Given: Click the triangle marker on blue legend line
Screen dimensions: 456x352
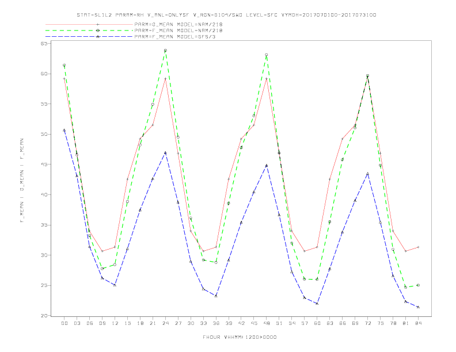Looking at the screenshot, I should (x=98, y=37).
